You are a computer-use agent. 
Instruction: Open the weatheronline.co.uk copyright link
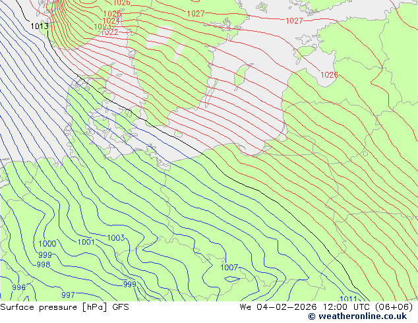pos(357,316)
